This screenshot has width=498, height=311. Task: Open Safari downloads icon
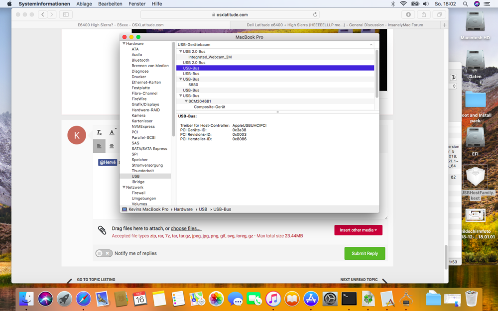[408, 14]
